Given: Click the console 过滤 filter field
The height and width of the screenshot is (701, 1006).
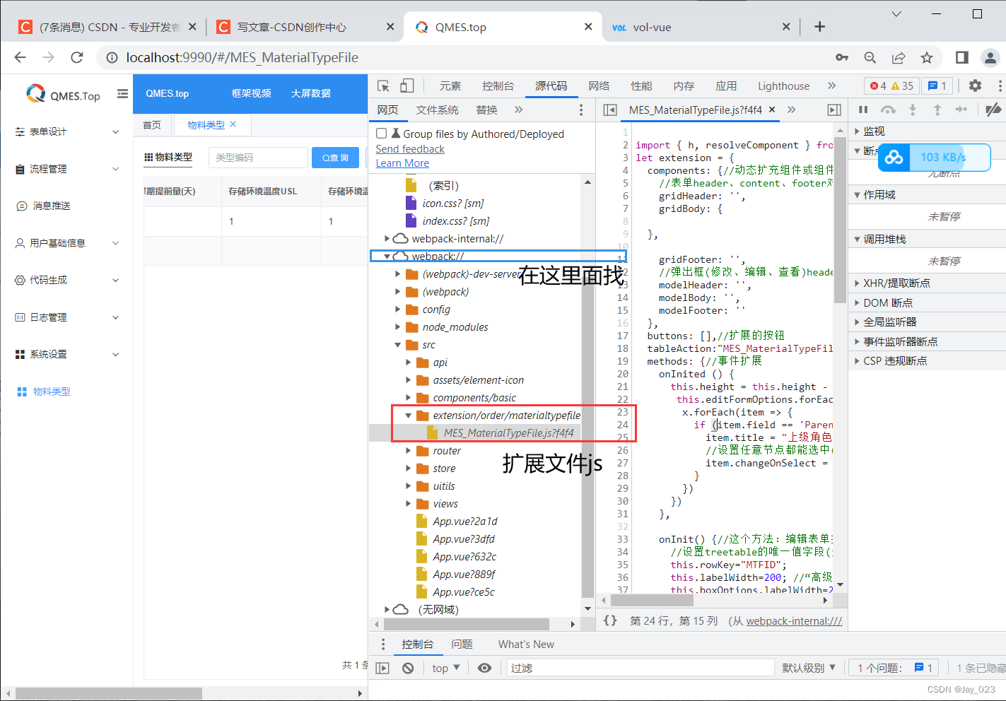Looking at the screenshot, I should (641, 668).
